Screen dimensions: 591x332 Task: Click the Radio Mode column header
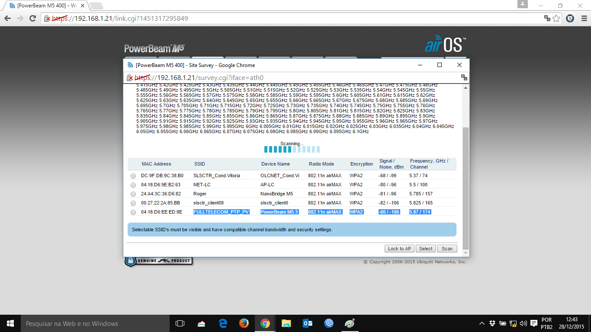click(x=321, y=164)
